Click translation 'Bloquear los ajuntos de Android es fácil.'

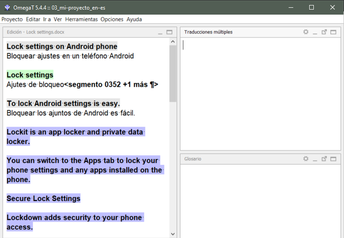point(71,113)
